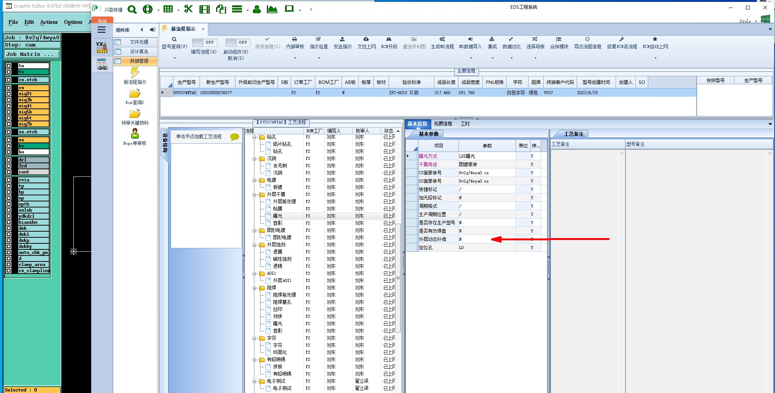The width and height of the screenshot is (775, 393).
Task: Toggle checkbox for layer 'rout'
Action: tap(9, 172)
